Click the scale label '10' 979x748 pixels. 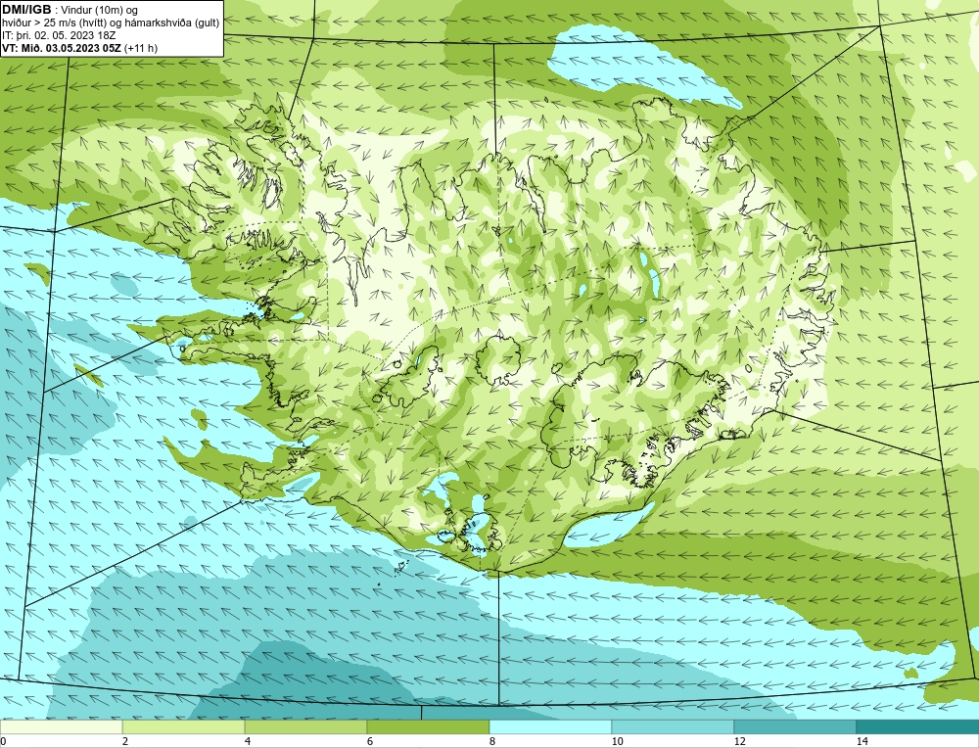618,741
